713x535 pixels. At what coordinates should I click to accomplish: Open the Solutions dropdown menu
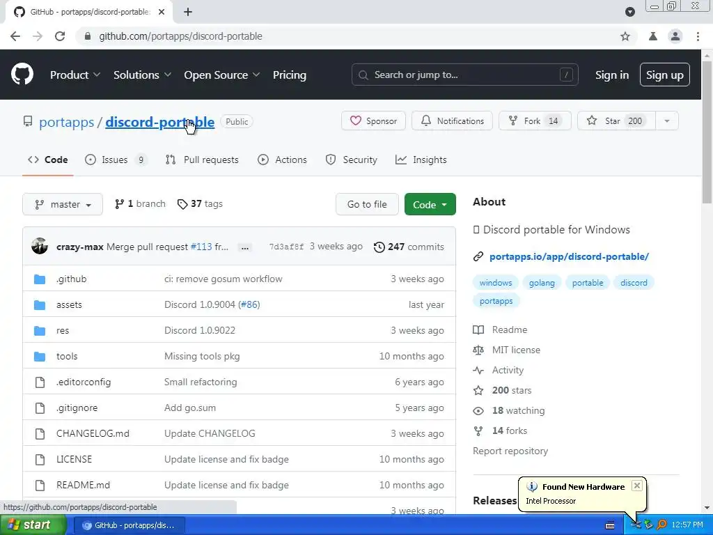point(142,75)
